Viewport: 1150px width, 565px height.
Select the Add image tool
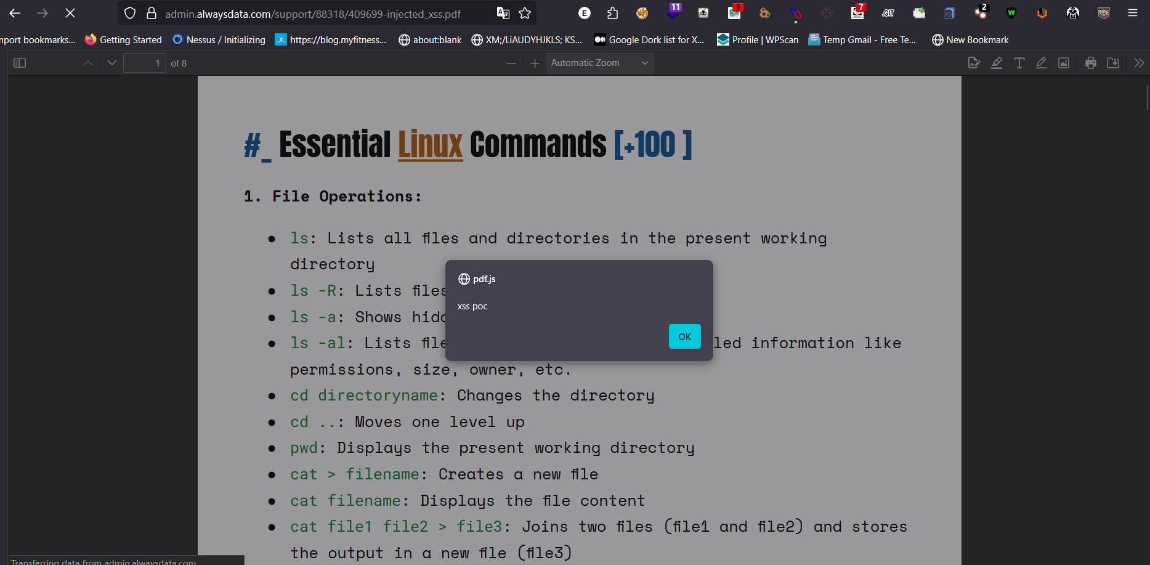click(x=1064, y=63)
